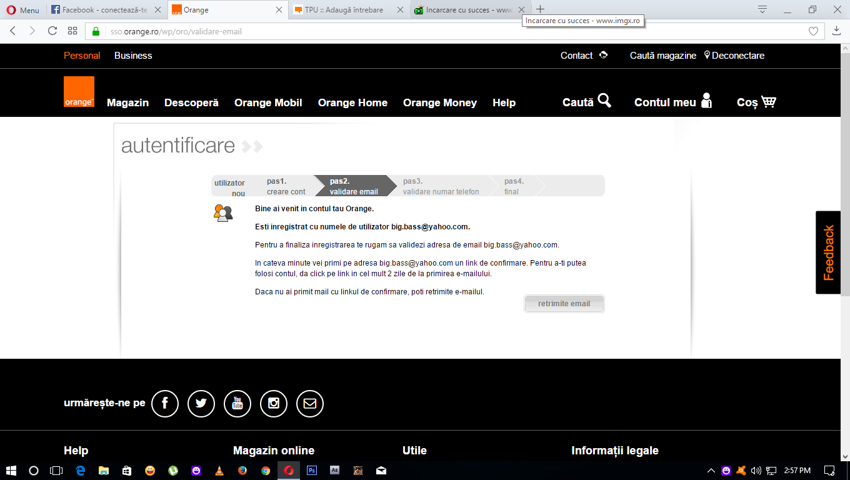850x480 pixels.
Task: Reload the page with the refresh button
Action: (x=52, y=31)
